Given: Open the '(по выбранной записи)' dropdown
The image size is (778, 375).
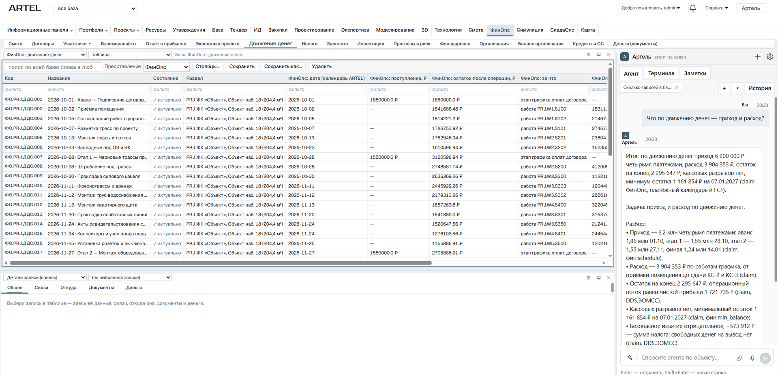Looking at the screenshot, I should click(130, 277).
